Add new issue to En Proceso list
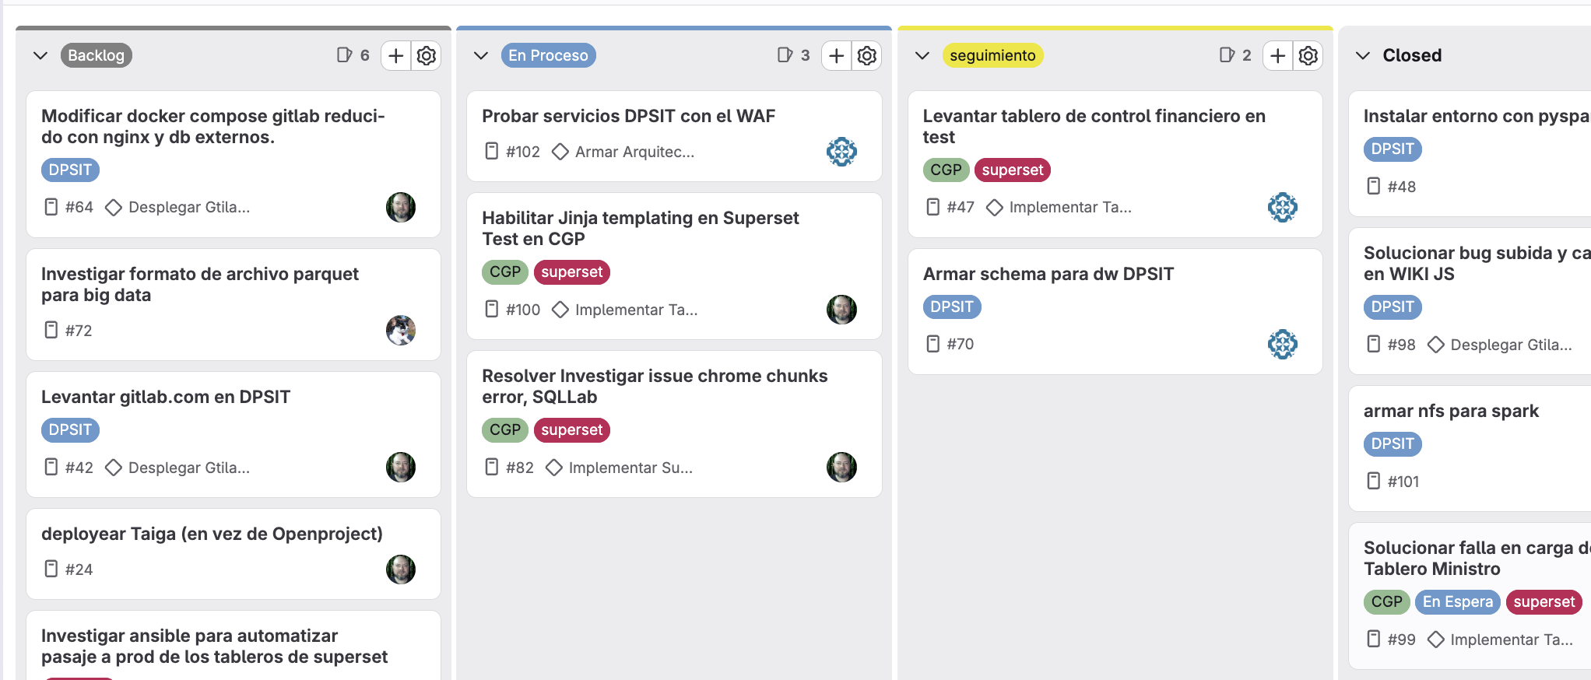Screen dimensions: 1591x680 click(x=836, y=56)
